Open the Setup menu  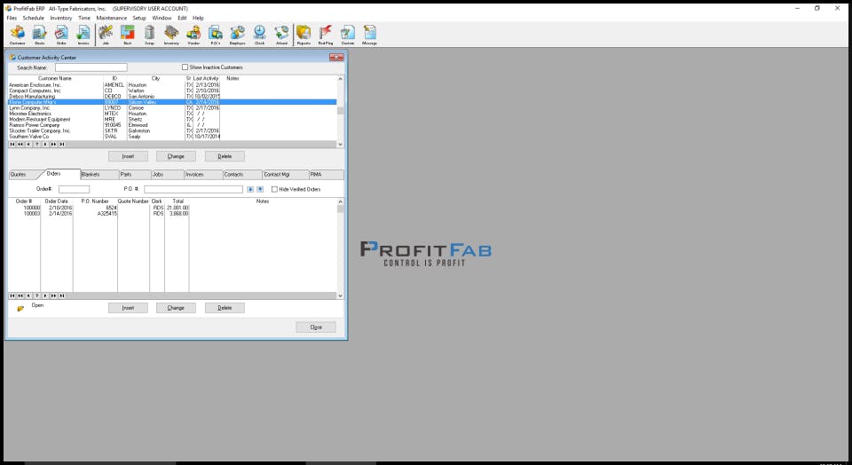click(139, 18)
